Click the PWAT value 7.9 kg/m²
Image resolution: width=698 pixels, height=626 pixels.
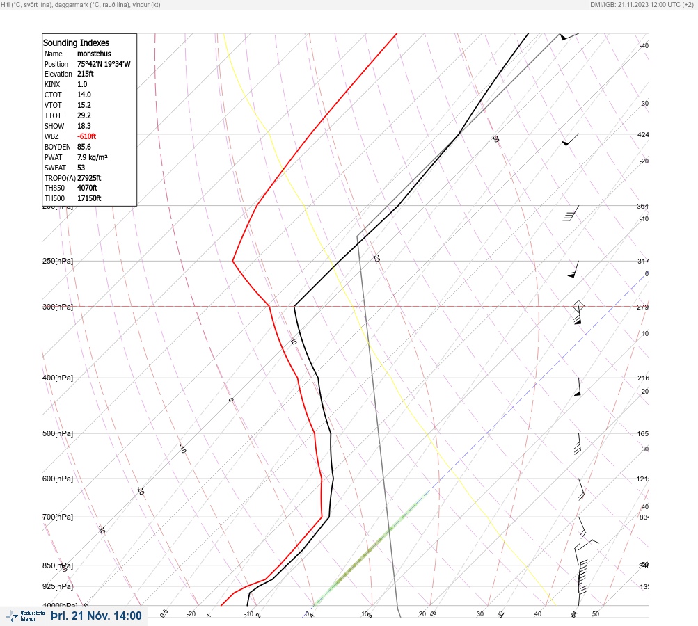pyautogui.click(x=92, y=157)
